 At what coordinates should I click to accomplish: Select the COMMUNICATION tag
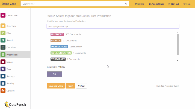pyautogui.click(x=61, y=53)
